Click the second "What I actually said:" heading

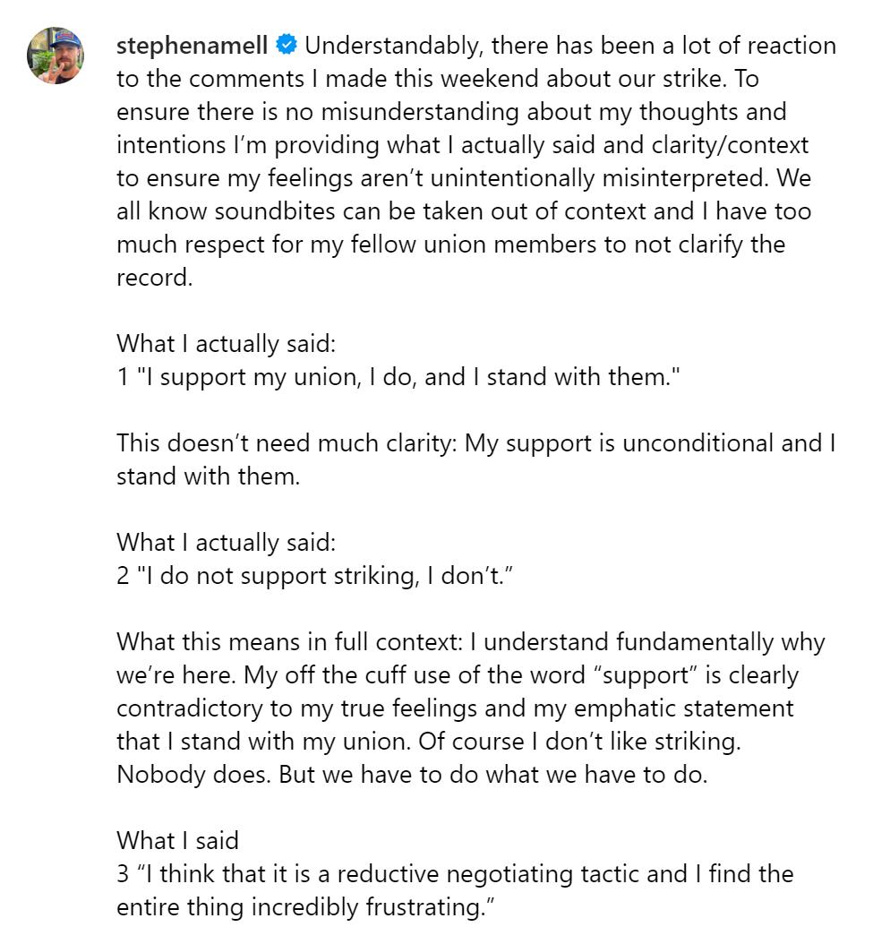[x=226, y=542]
